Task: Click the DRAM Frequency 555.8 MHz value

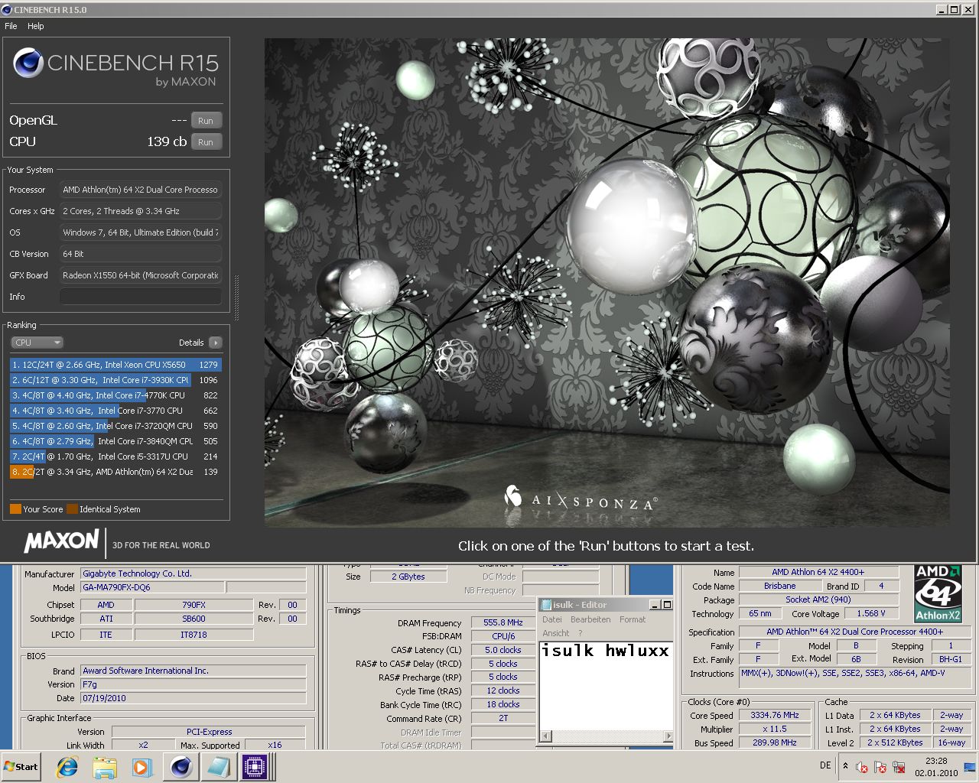Action: coord(503,623)
